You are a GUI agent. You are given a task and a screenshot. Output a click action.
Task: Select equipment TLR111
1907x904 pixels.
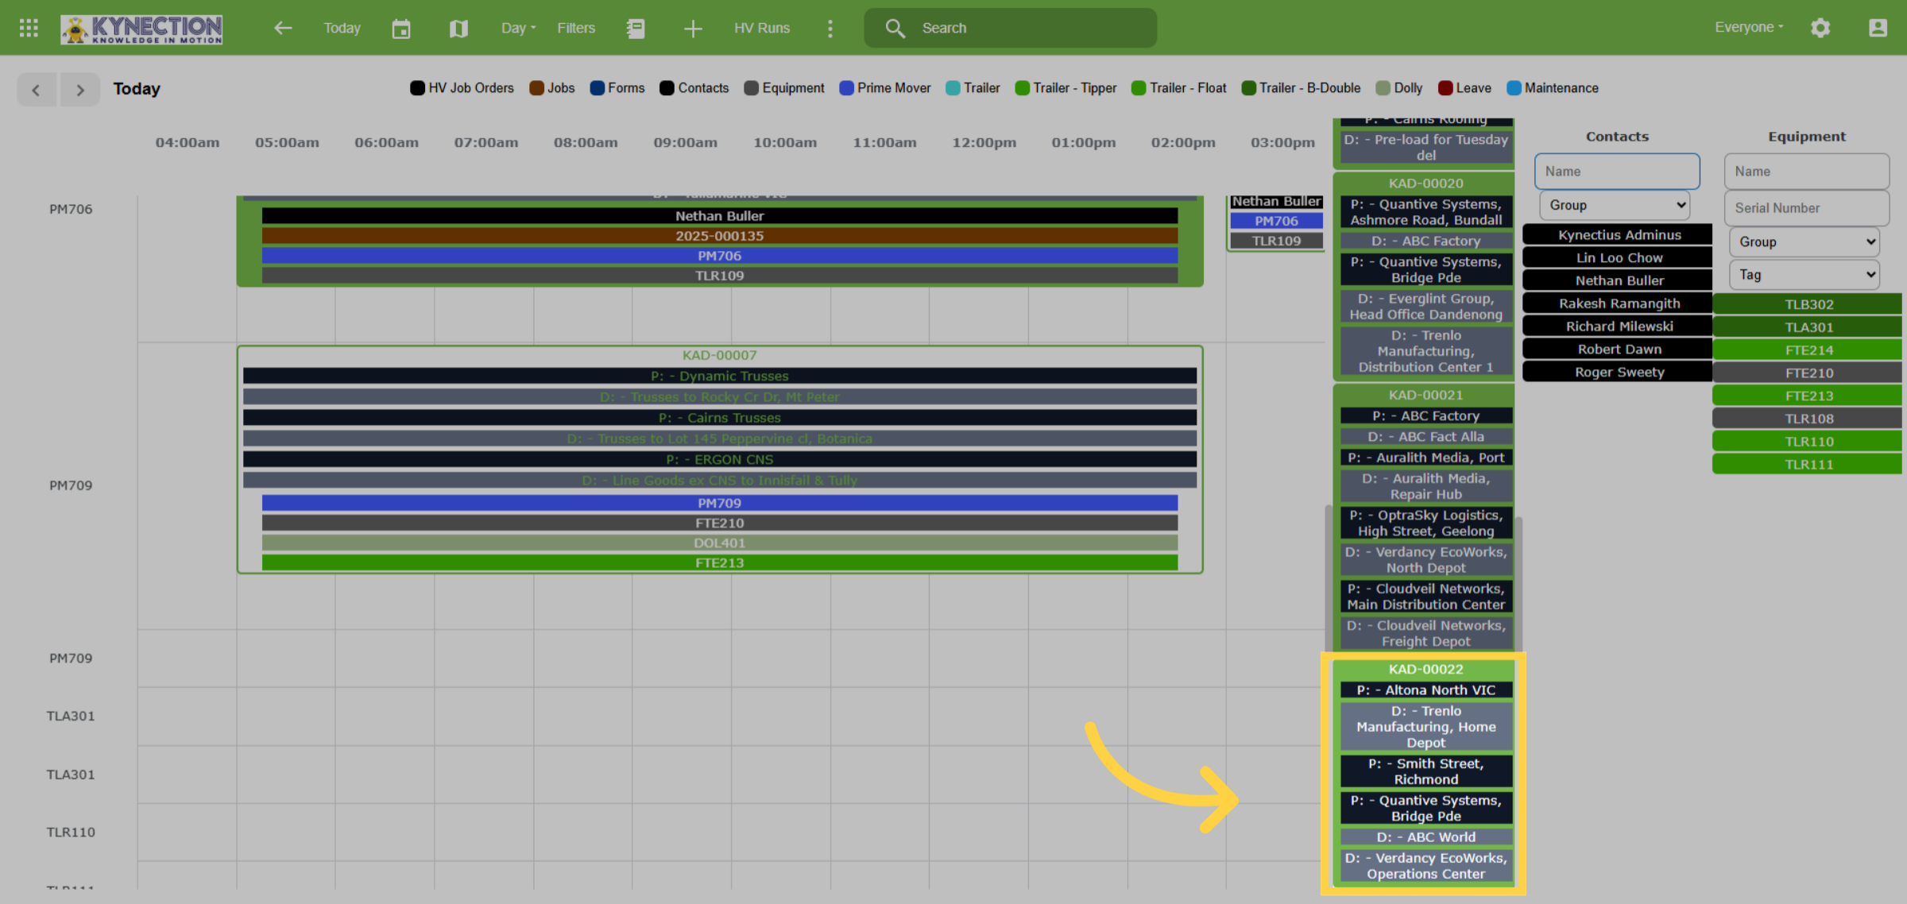click(1808, 466)
